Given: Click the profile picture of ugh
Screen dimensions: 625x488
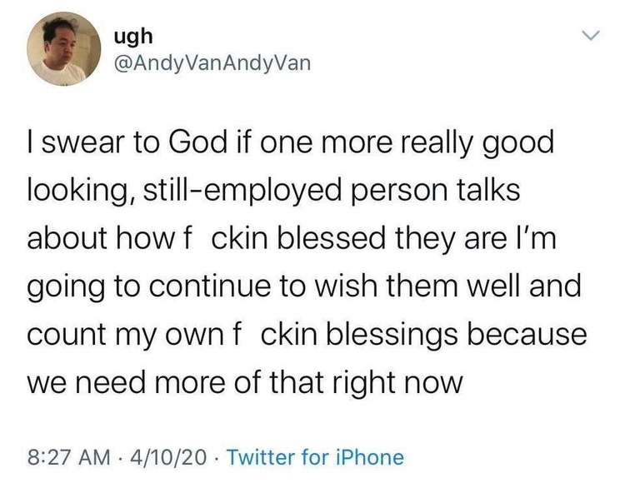Looking at the screenshot, I should click(63, 48).
